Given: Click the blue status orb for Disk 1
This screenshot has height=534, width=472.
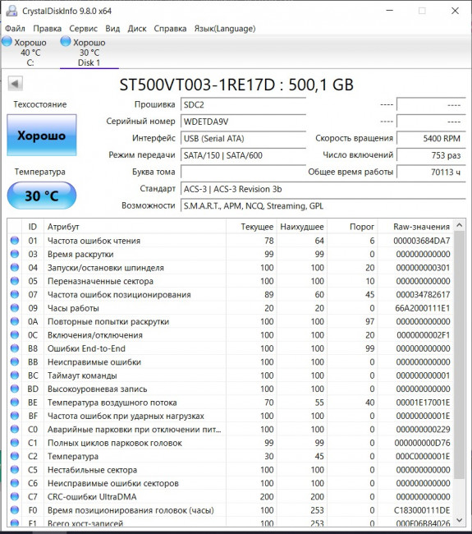Looking at the screenshot, I should click(x=66, y=42).
